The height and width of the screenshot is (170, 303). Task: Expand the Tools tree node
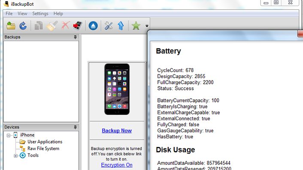click(15, 156)
